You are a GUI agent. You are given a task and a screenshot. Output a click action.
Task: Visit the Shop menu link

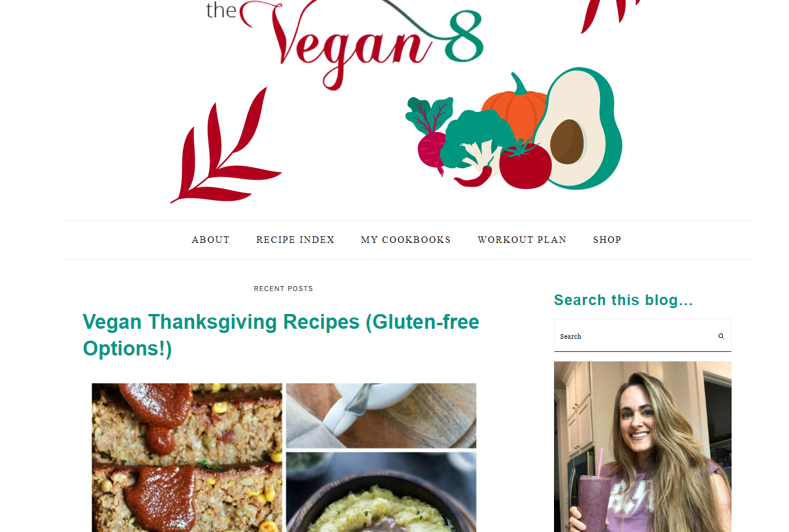point(607,240)
